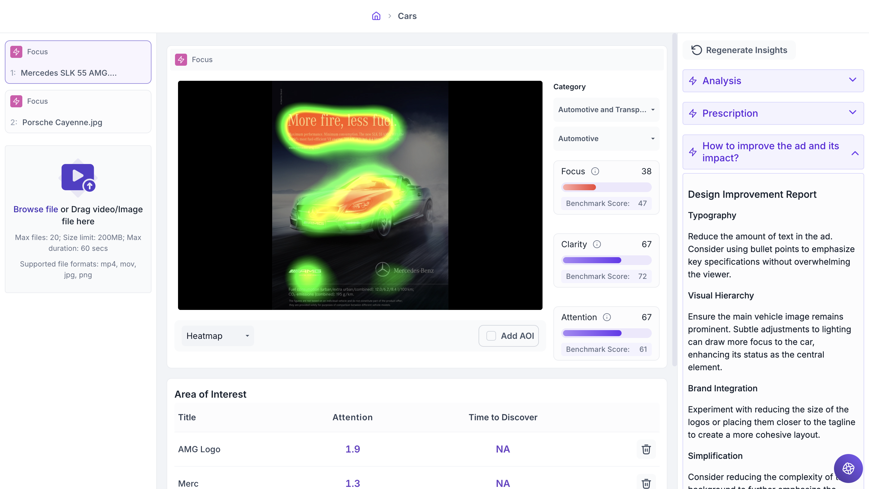Screen dimensions: 869x489
Task: Go to the home breadcrumb icon
Action: [x=376, y=16]
